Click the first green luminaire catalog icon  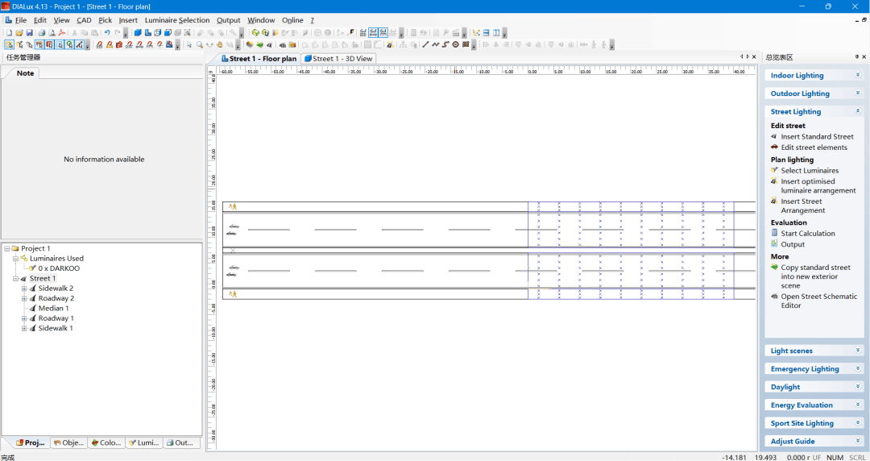[x=256, y=33]
